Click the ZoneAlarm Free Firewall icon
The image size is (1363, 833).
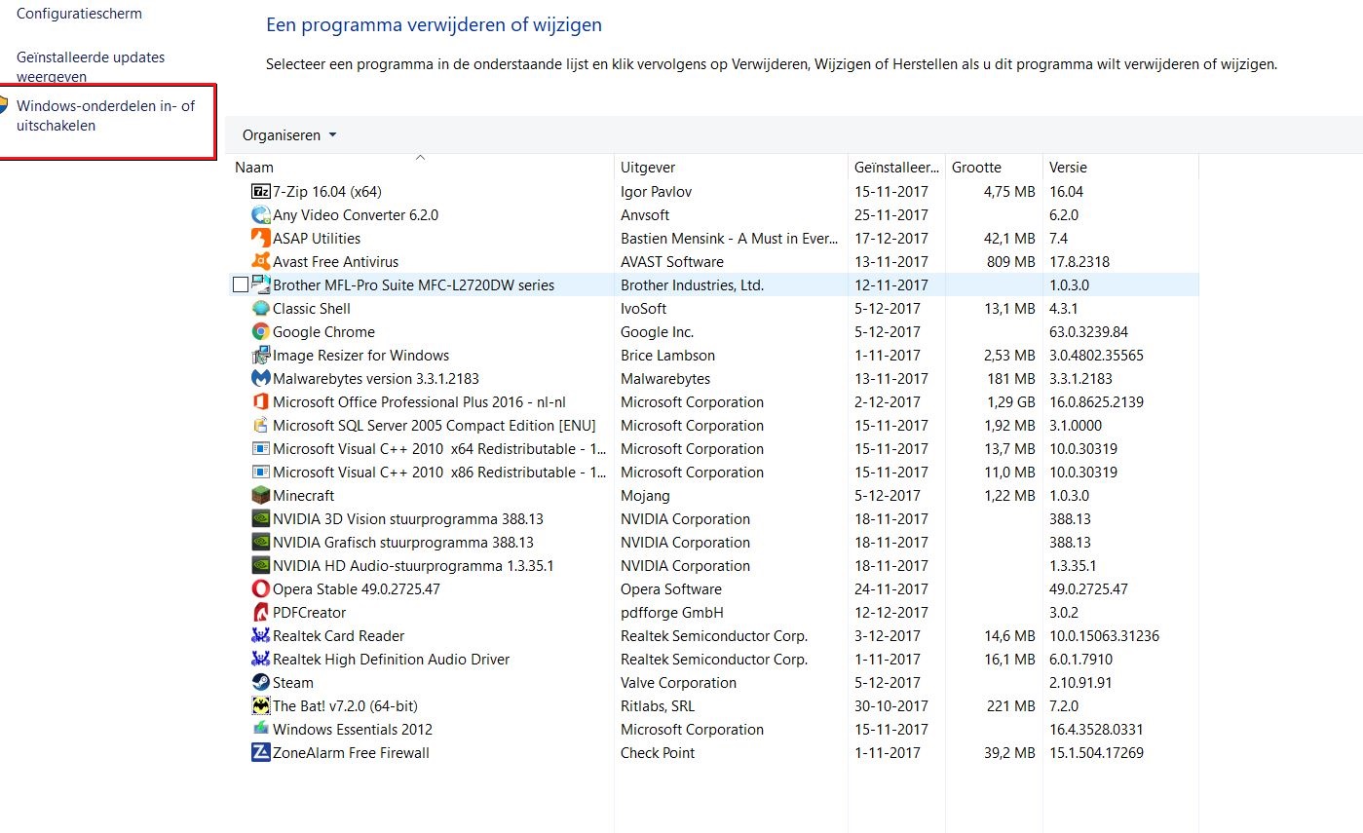coord(261,753)
